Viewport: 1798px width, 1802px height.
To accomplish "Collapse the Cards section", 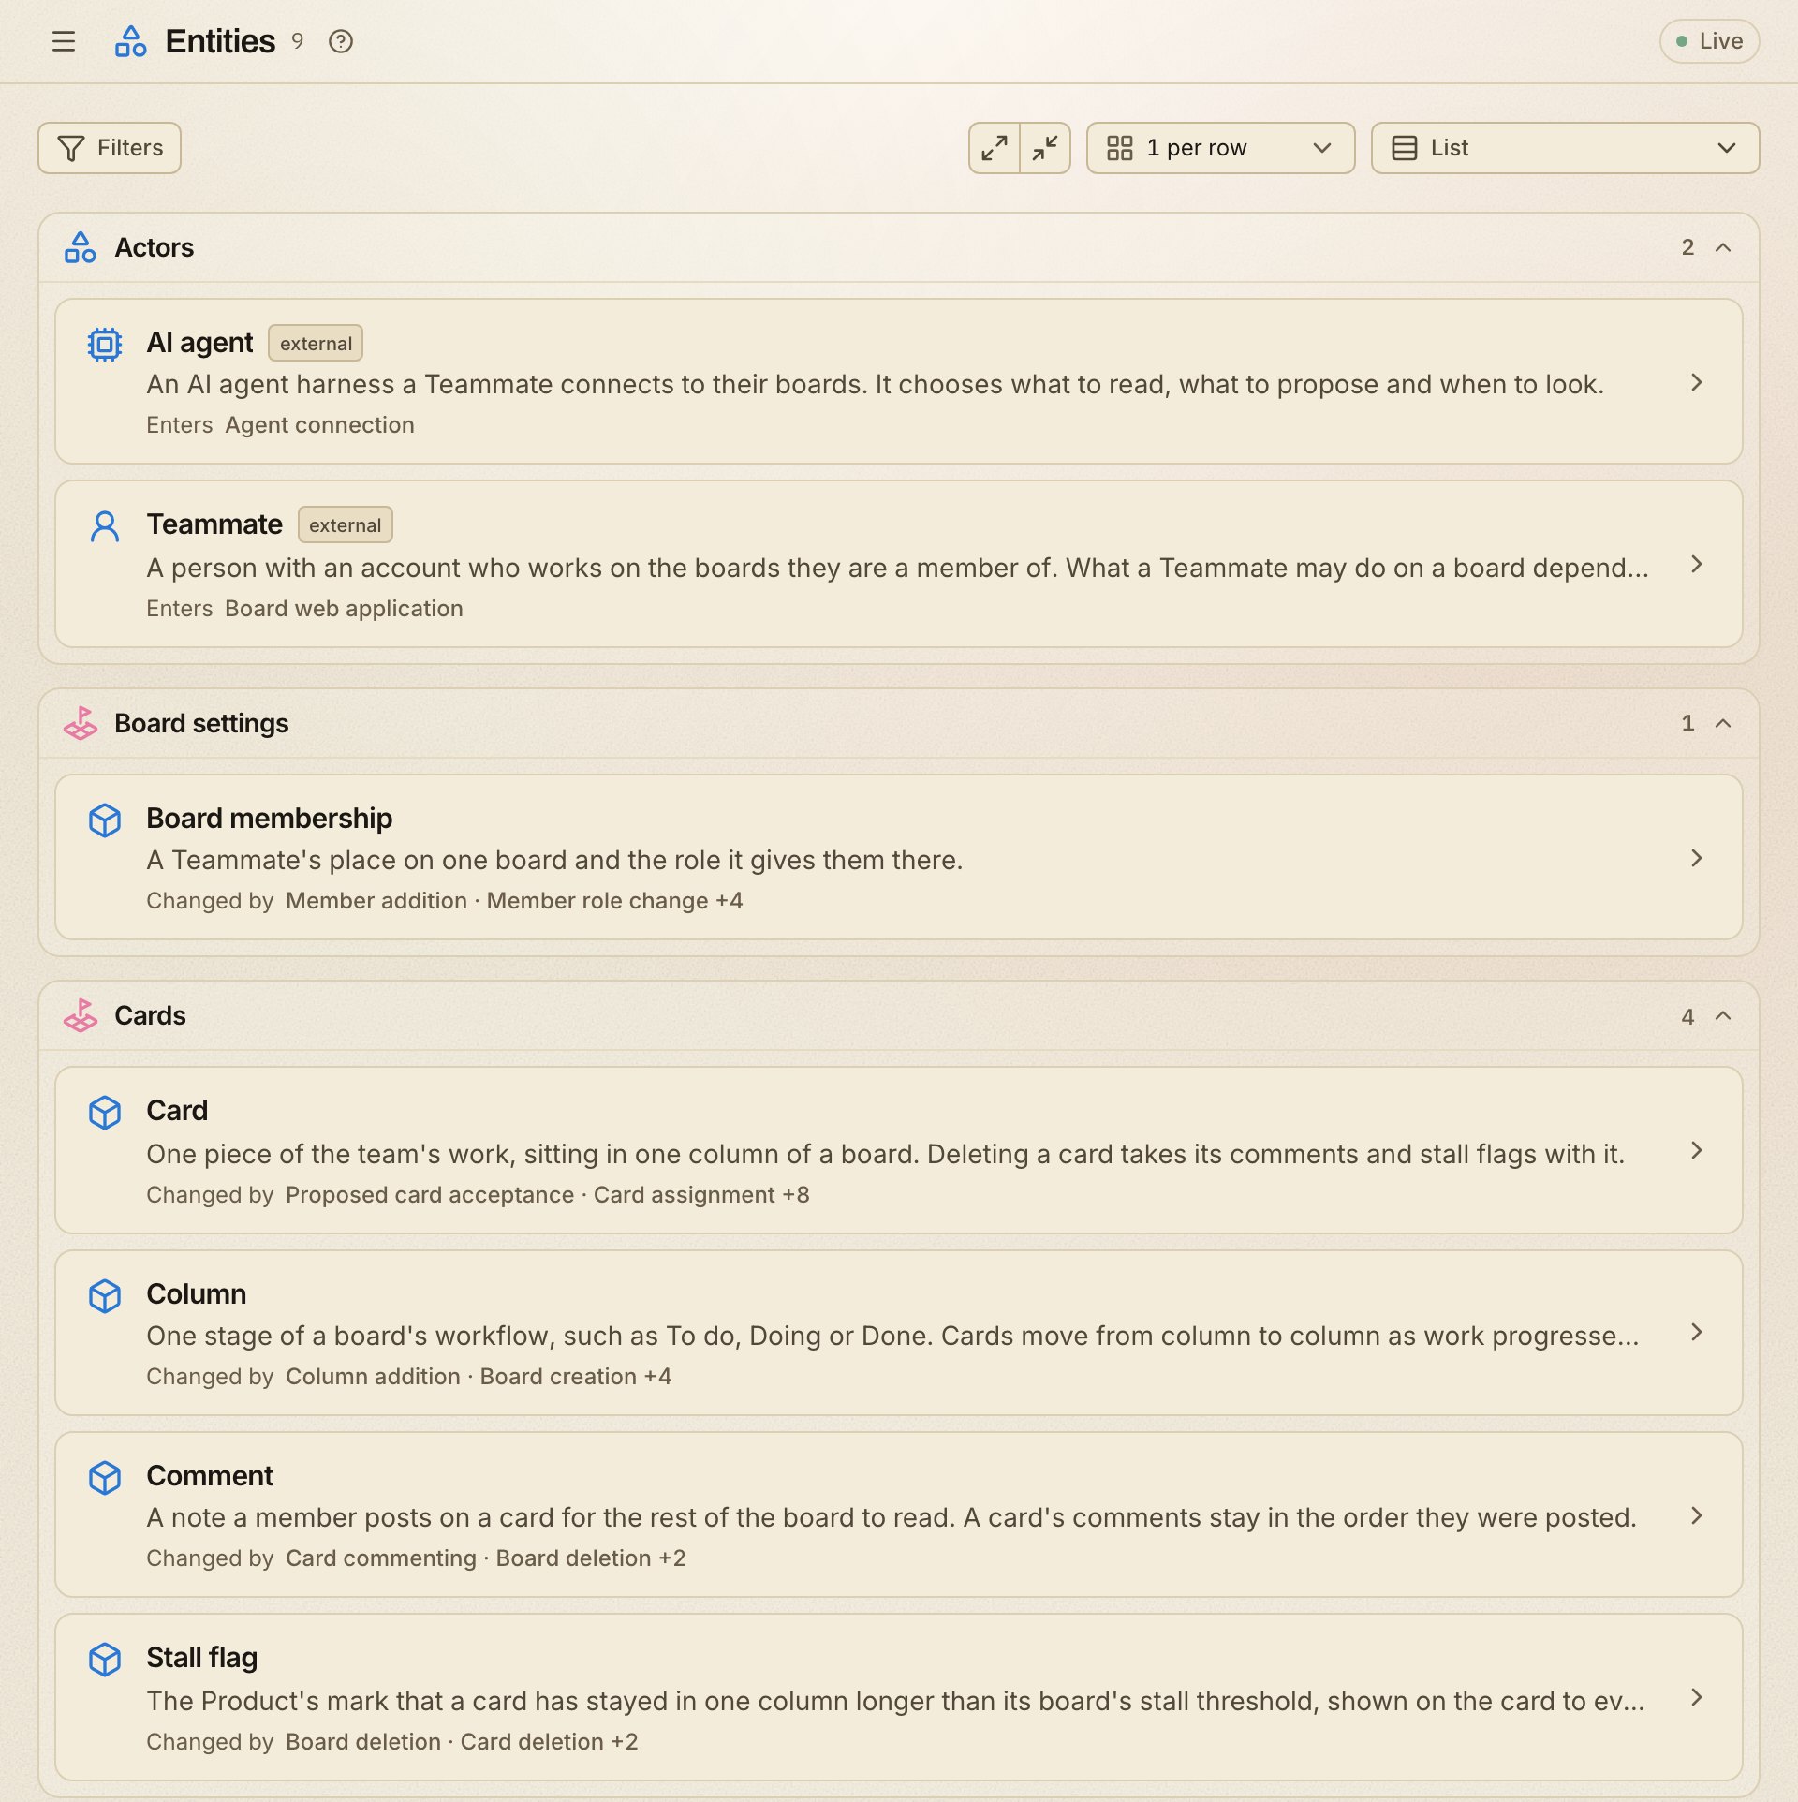I will 1723,1015.
